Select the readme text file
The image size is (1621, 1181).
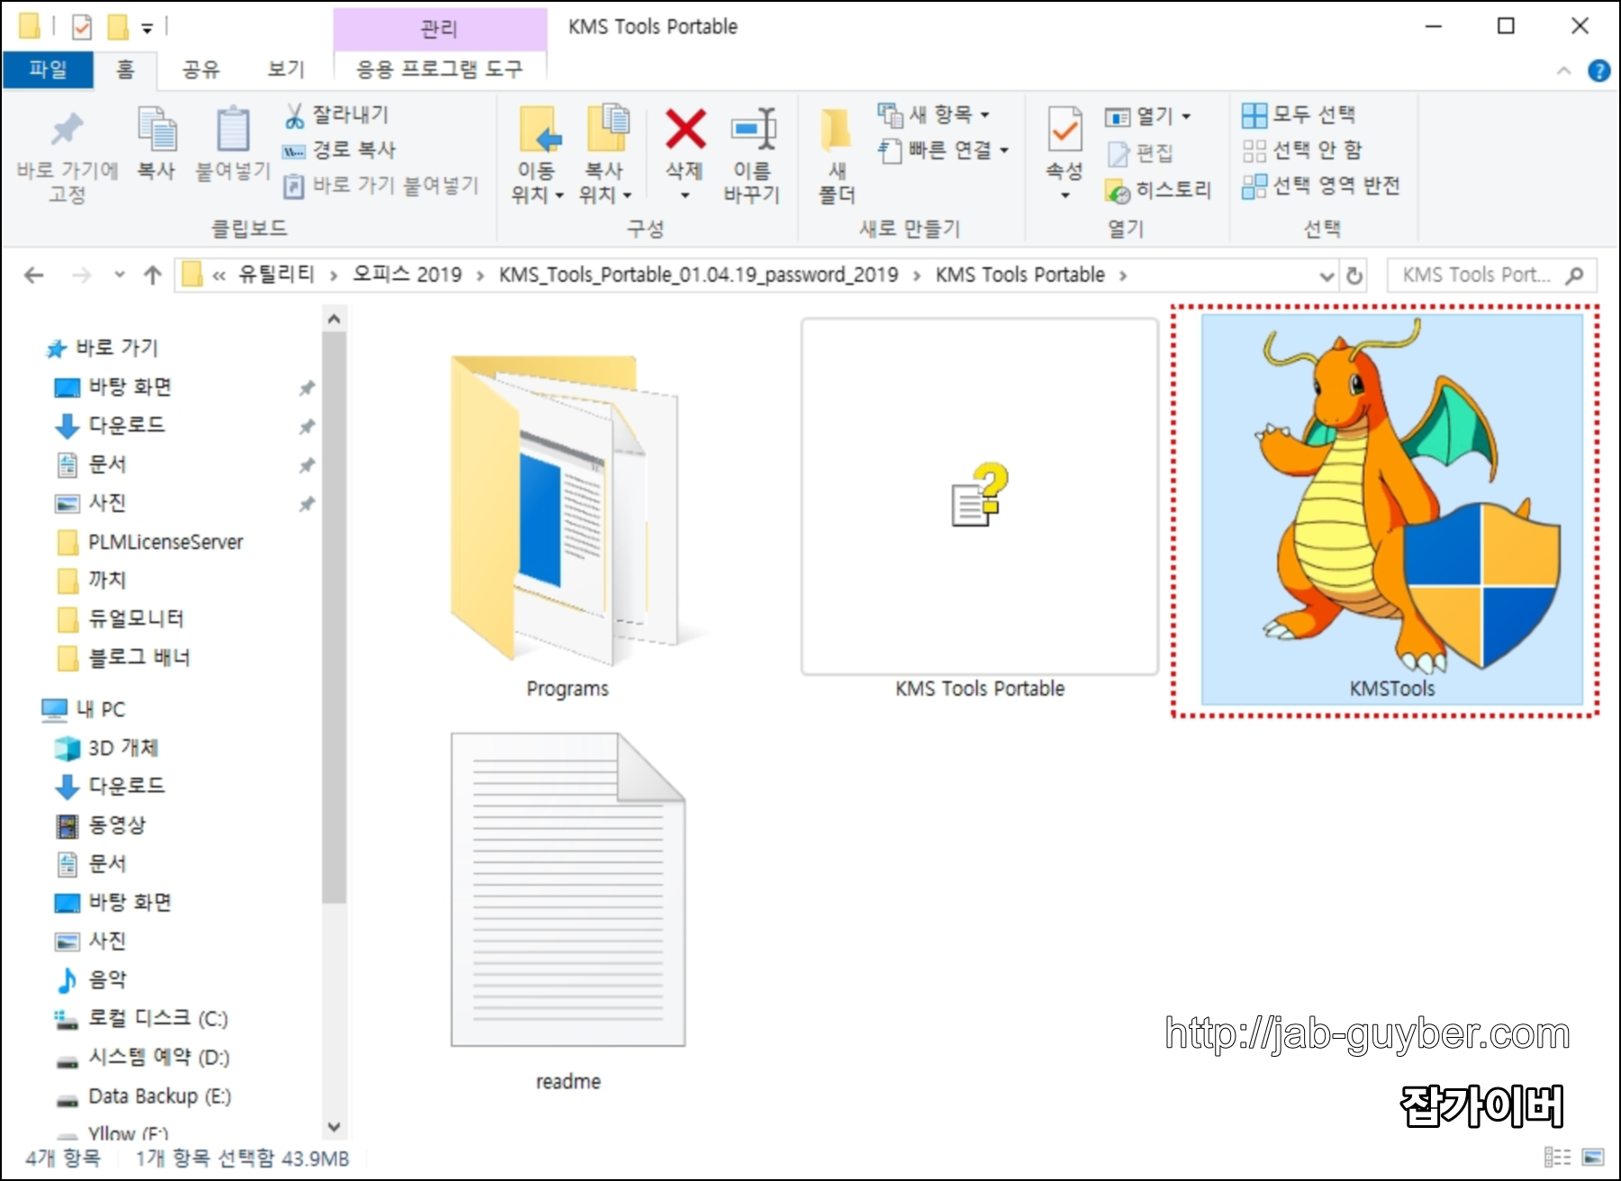point(568,912)
